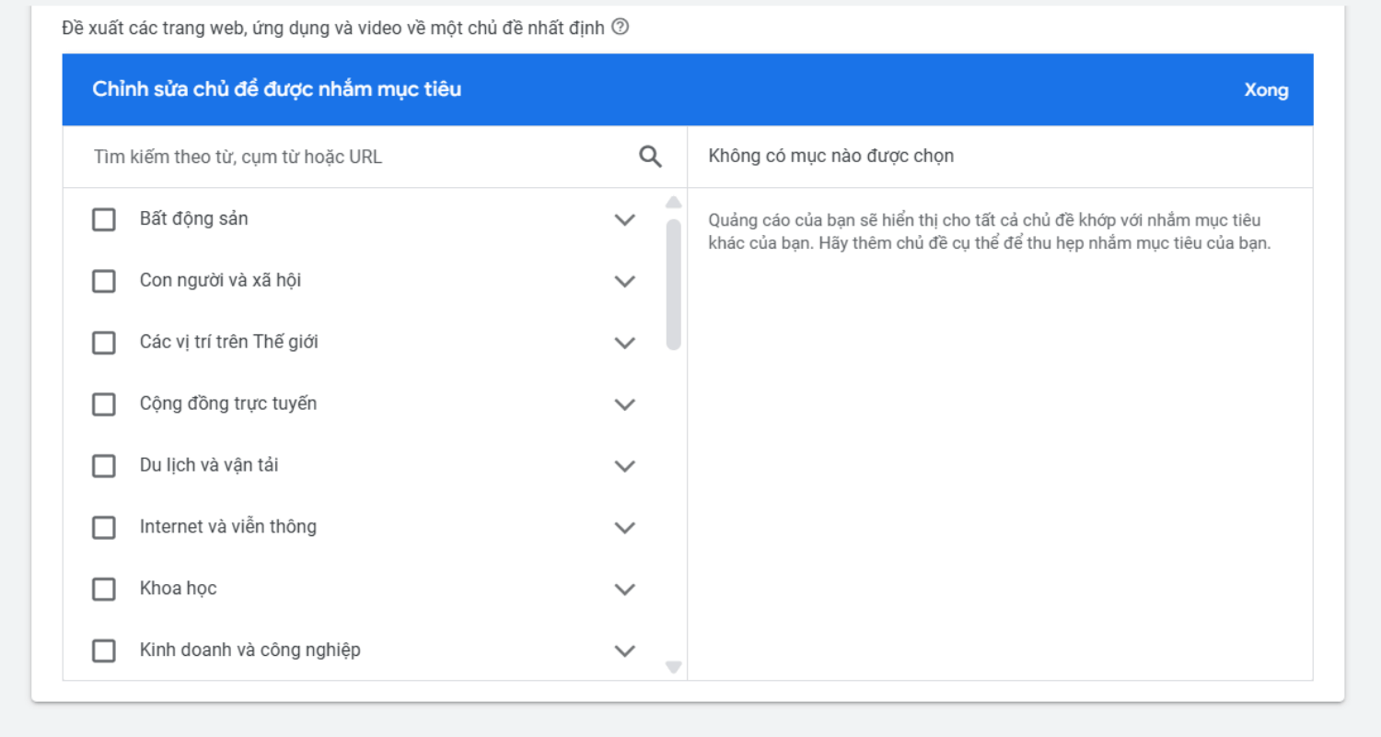Open the Cộng đồng trực tuyến dropdown arrow
The width and height of the screenshot is (1381, 737).
click(x=625, y=404)
